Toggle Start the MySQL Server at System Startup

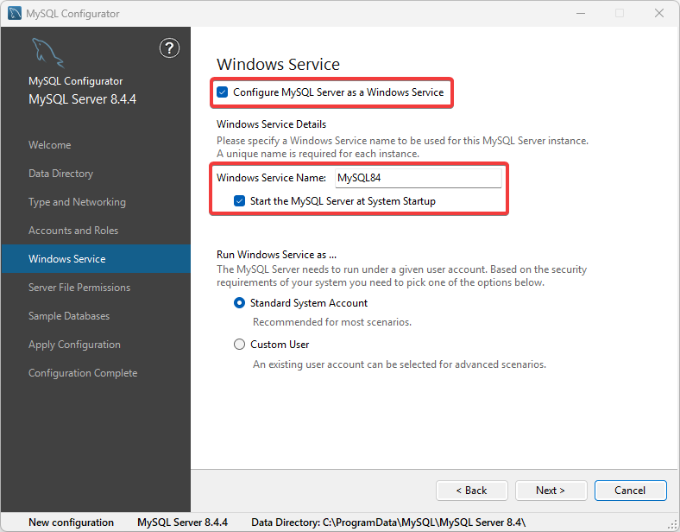240,201
